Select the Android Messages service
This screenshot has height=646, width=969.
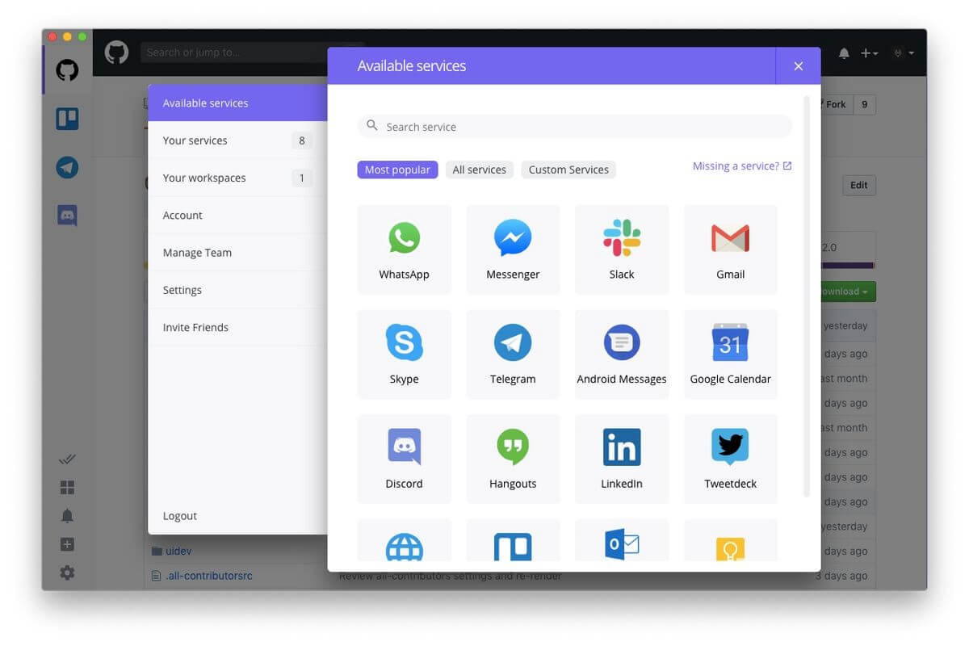tap(621, 354)
